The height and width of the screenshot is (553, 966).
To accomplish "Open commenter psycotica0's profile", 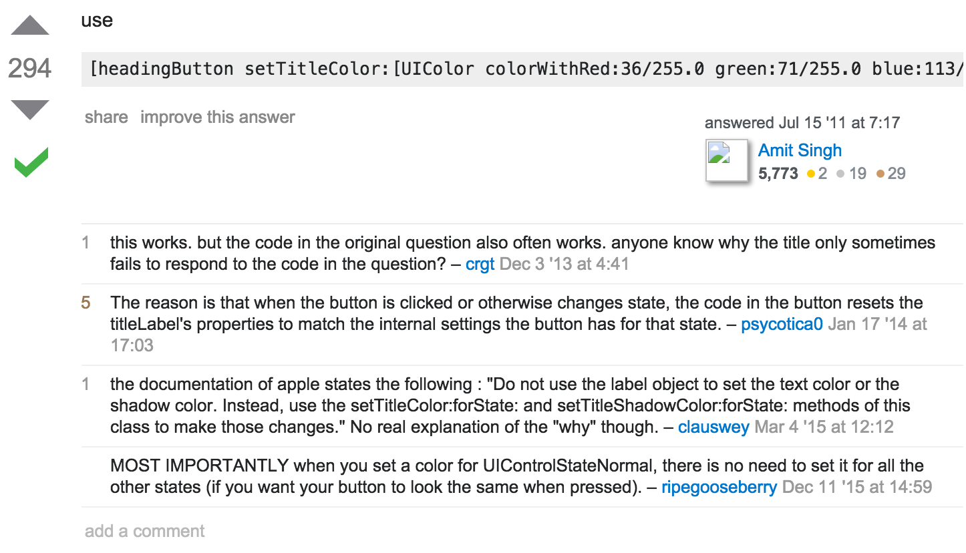I will click(782, 325).
